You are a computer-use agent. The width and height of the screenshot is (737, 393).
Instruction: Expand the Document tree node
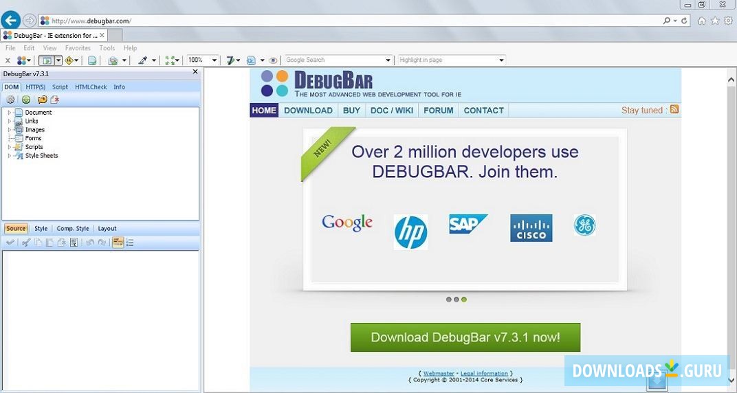[10, 113]
